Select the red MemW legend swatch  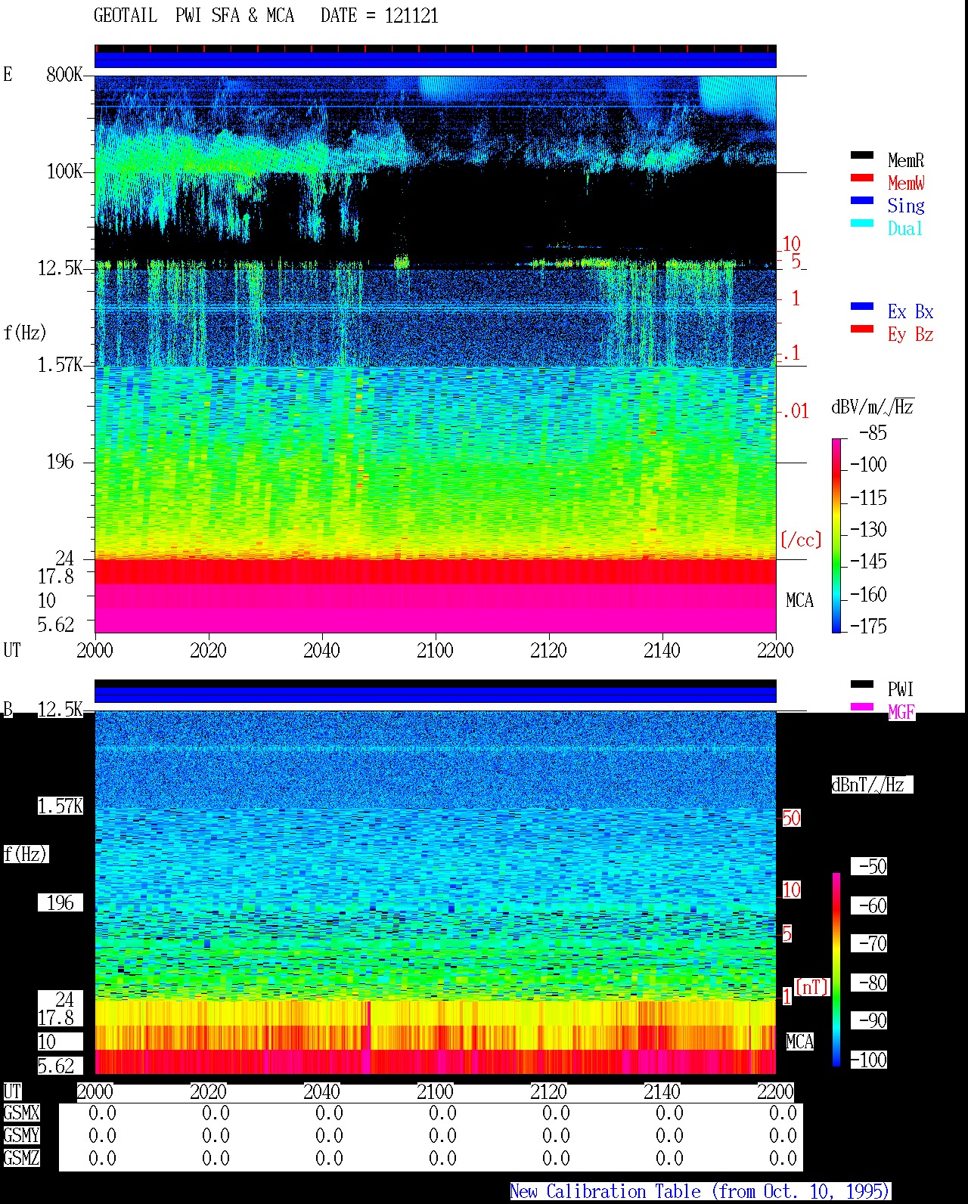pyautogui.click(x=862, y=178)
